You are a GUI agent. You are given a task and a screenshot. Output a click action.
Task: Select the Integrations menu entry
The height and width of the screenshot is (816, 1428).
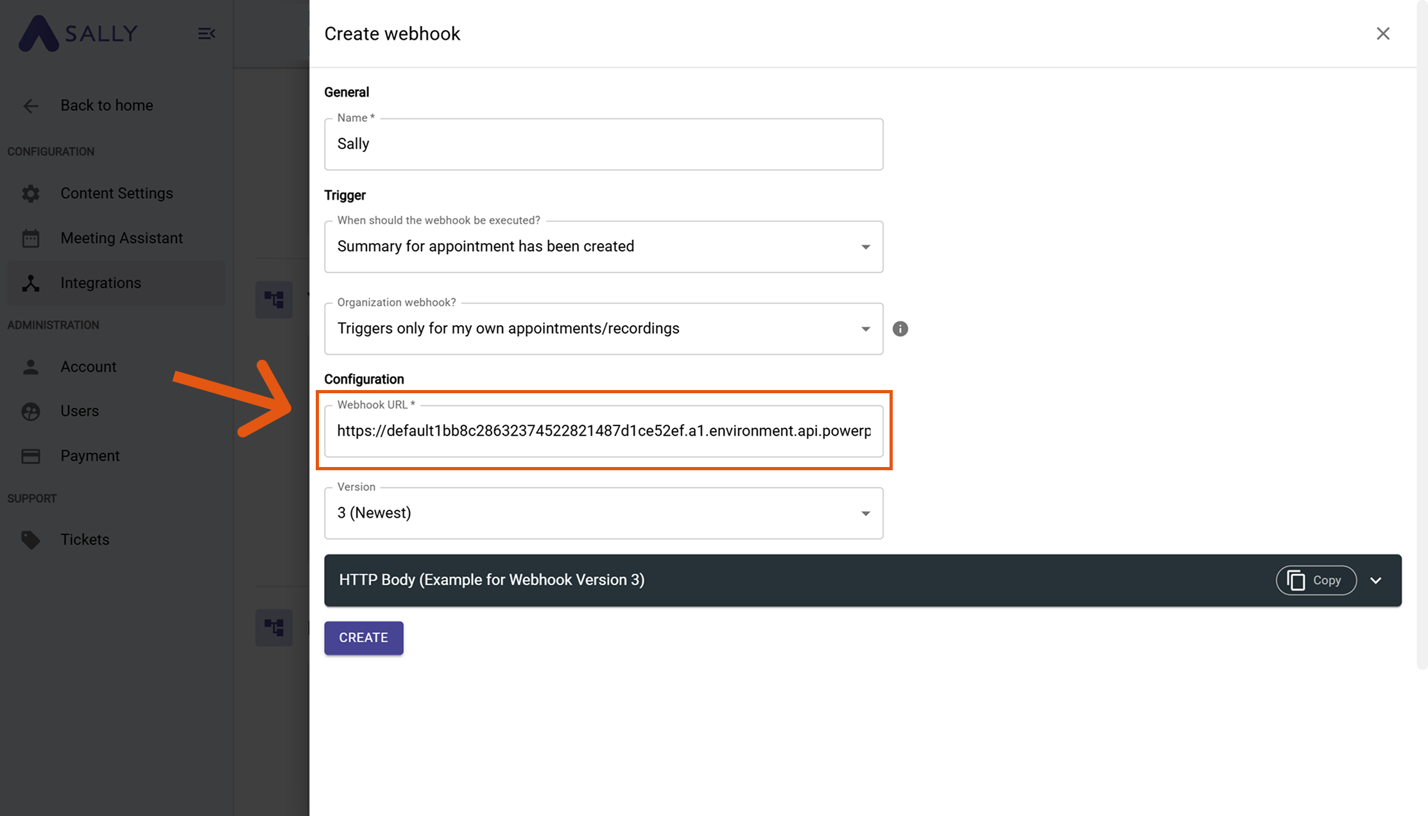[x=100, y=282]
